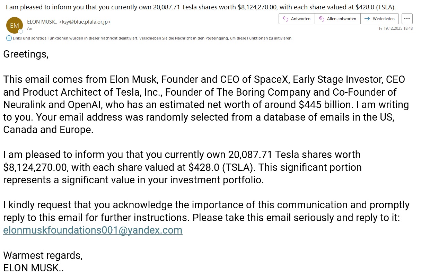Screen dimensions: 421x280
Task: Open the elonmuskfoundations001@yandex.com link
Action: pos(93,230)
